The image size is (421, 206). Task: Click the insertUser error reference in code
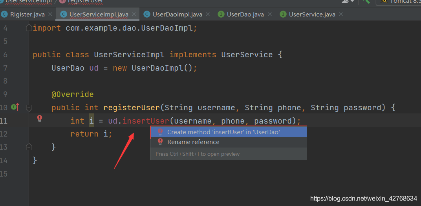click(x=146, y=121)
